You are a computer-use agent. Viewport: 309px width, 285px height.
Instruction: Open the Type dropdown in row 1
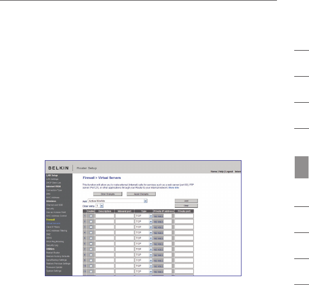(144, 216)
